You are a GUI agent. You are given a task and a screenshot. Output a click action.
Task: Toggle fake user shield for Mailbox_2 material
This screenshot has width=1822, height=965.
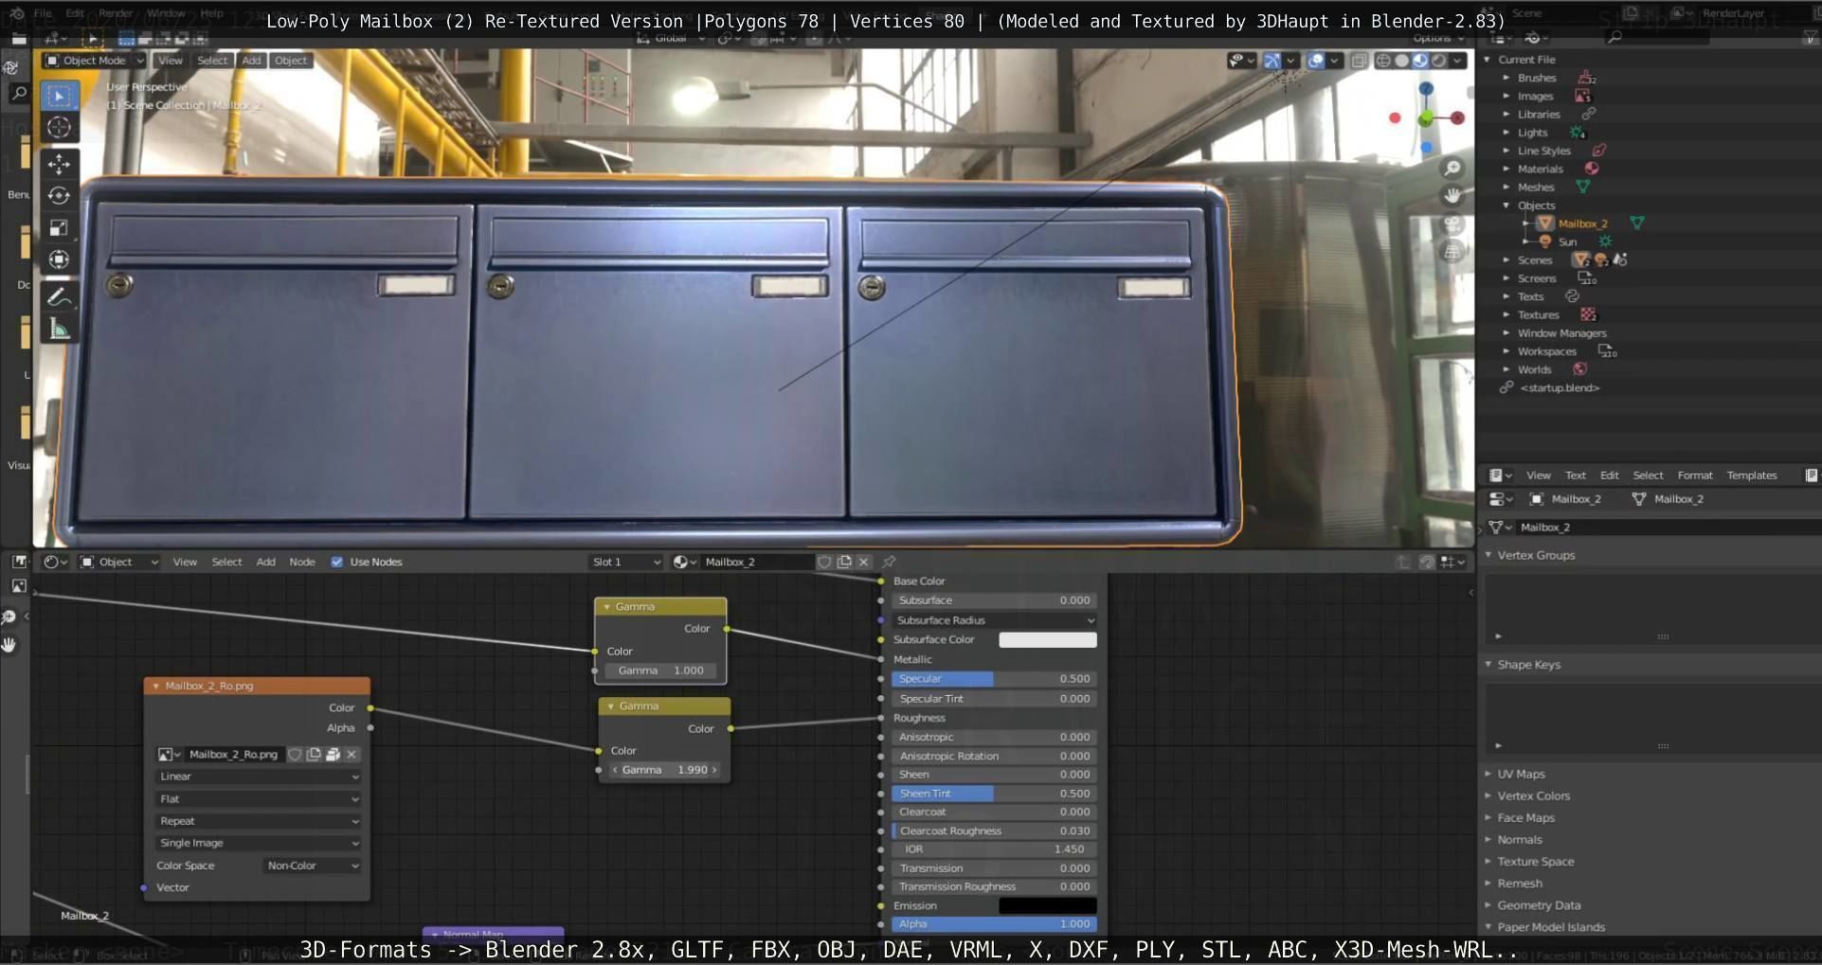pos(824,562)
